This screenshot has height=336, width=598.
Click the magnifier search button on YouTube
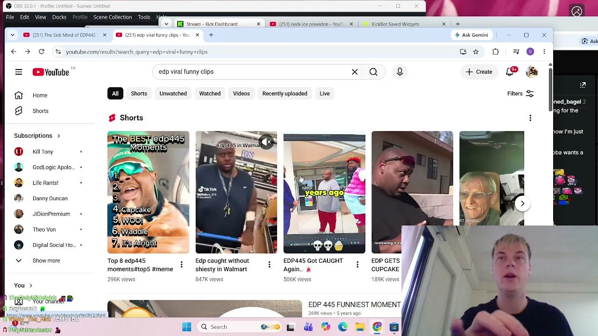tap(373, 72)
